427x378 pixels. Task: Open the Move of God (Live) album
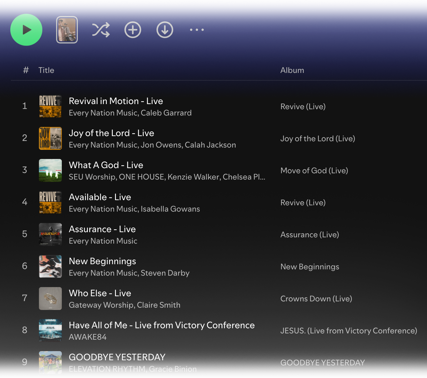tap(314, 171)
